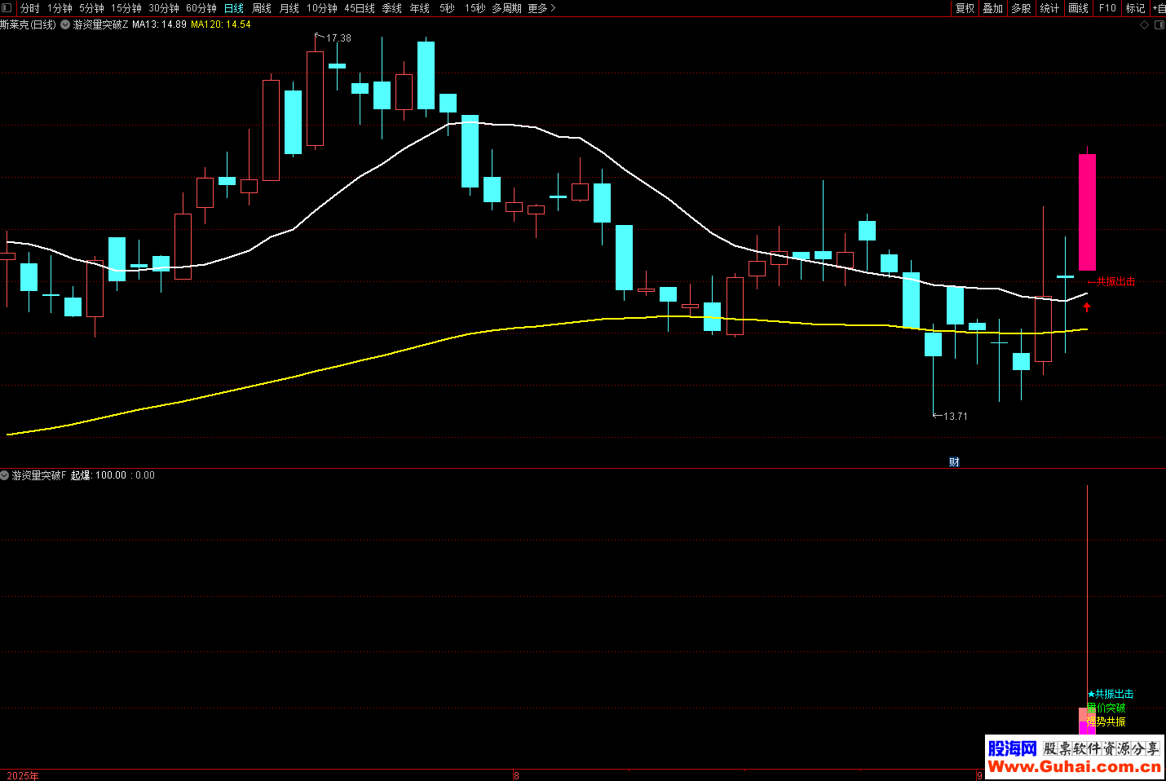Open the 统计 statistics button

[1049, 8]
